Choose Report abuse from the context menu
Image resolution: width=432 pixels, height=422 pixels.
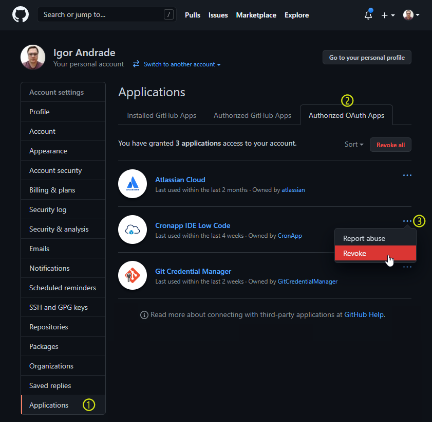point(375,238)
